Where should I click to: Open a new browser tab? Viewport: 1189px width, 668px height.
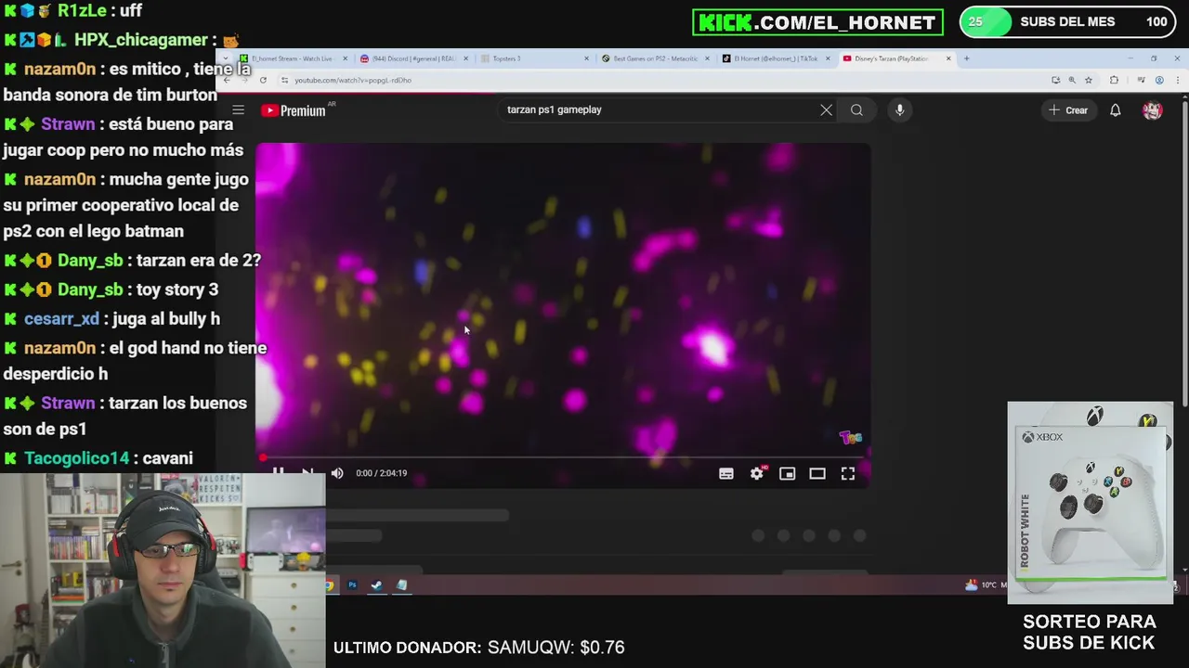tap(966, 58)
